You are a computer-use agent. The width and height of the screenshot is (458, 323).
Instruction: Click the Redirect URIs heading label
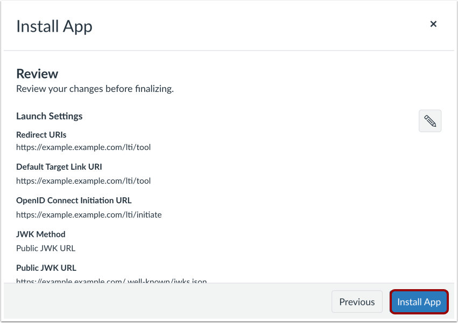tap(41, 135)
